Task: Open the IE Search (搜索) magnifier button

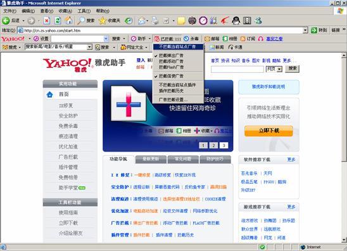Action: click(x=85, y=21)
